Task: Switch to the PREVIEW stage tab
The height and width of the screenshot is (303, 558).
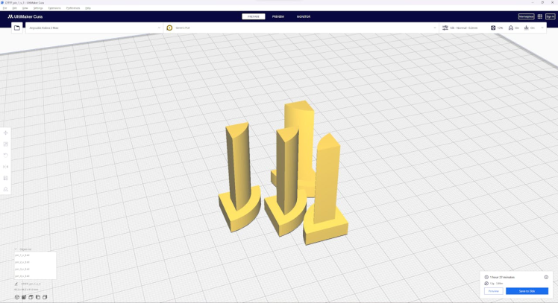Action: click(278, 16)
